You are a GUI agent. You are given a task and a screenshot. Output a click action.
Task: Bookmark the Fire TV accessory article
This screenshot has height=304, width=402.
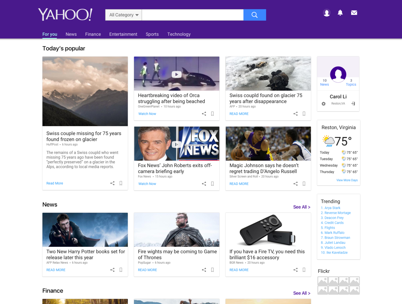tap(304, 270)
